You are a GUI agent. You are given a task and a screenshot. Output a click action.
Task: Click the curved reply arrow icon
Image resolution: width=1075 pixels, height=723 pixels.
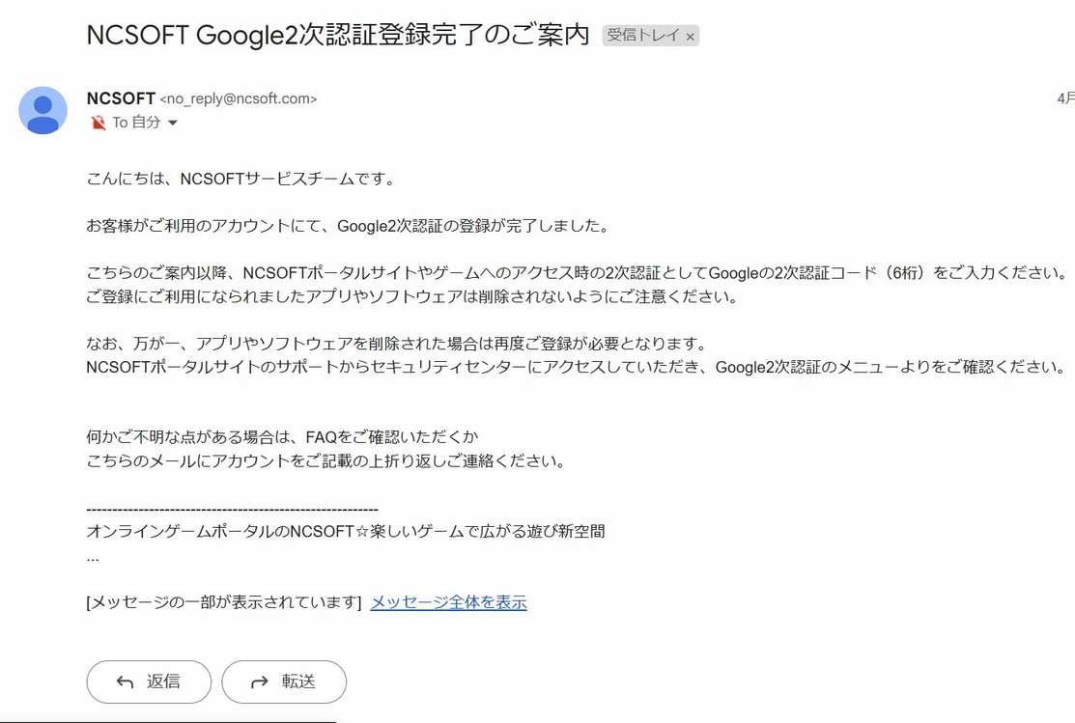tap(125, 681)
